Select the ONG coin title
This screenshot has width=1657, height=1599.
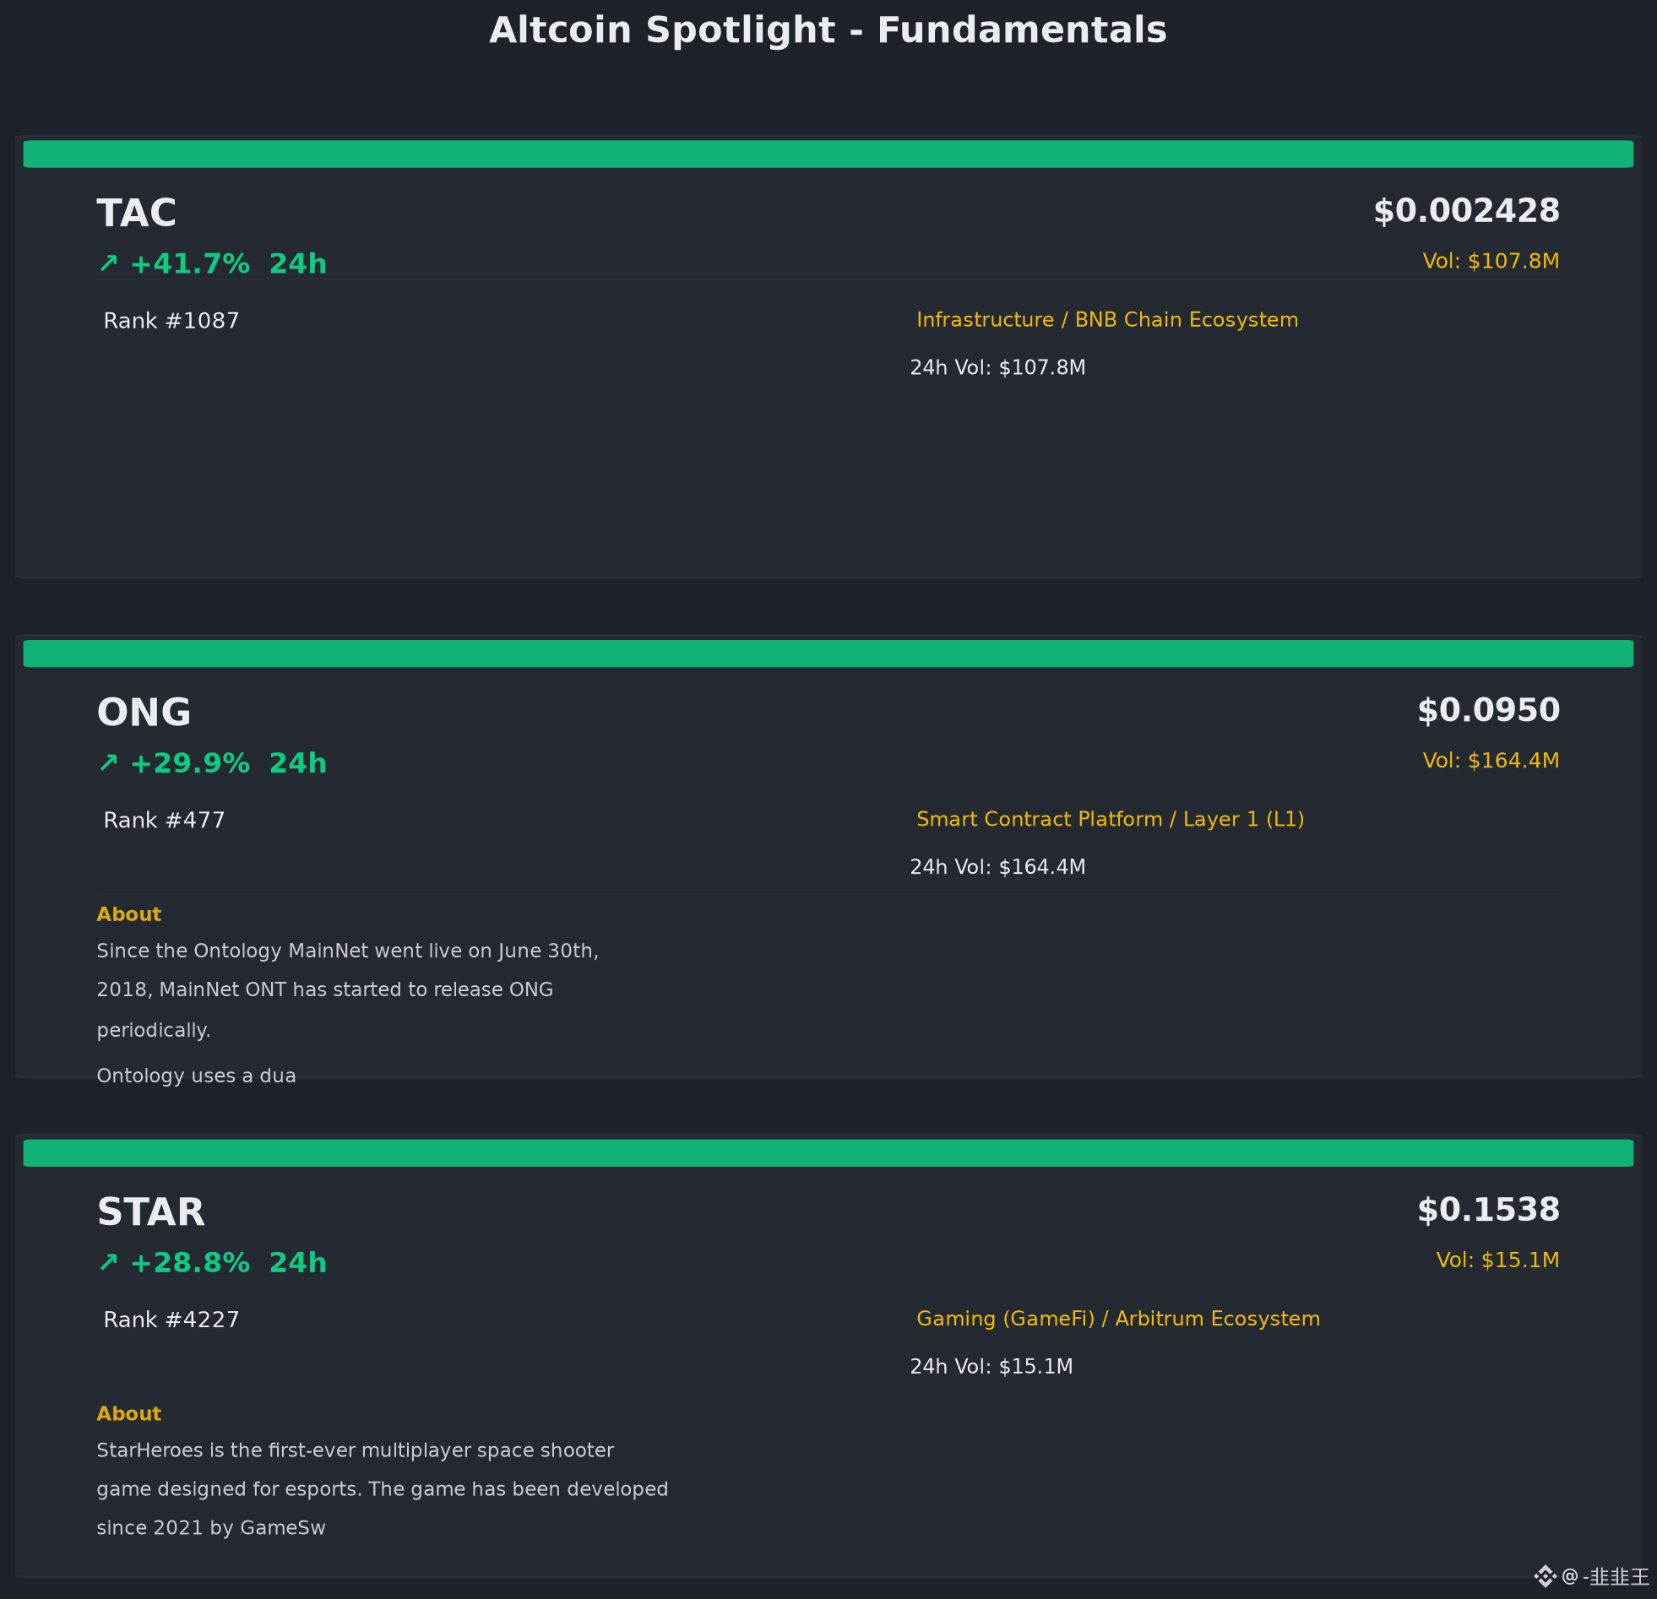pyautogui.click(x=144, y=713)
